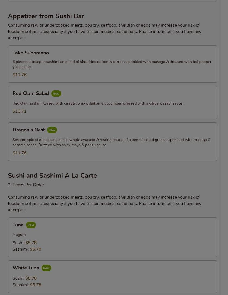
Task: Click the RAW badge next to Dragon's Nest
Action: (52, 130)
